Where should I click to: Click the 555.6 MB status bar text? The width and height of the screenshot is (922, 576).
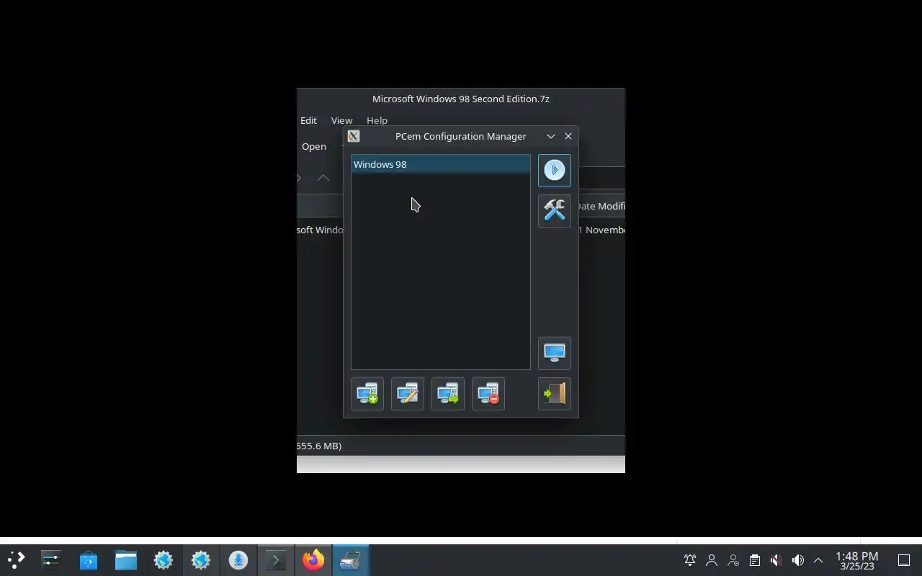319,446
